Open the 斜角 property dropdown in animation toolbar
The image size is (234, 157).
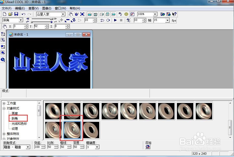21,20
